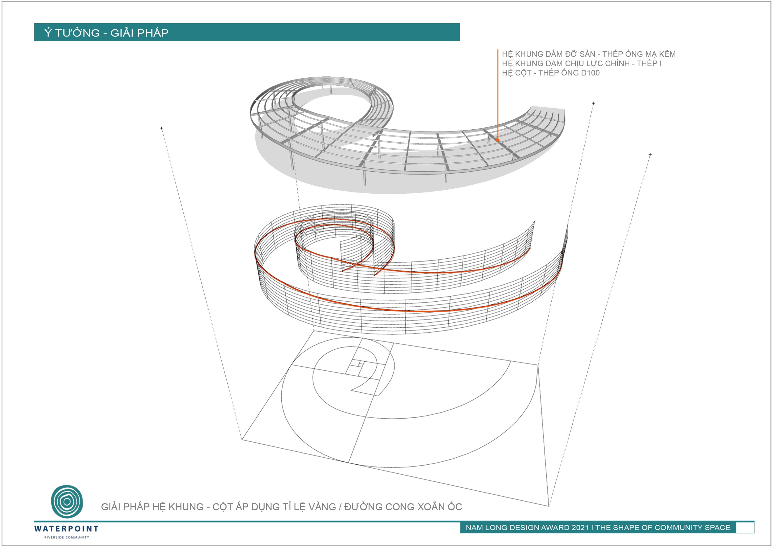Viewport: 773px width, 547px height.
Task: Click the cross marker atop the rightmost dashed line
Action: pyautogui.click(x=650, y=155)
